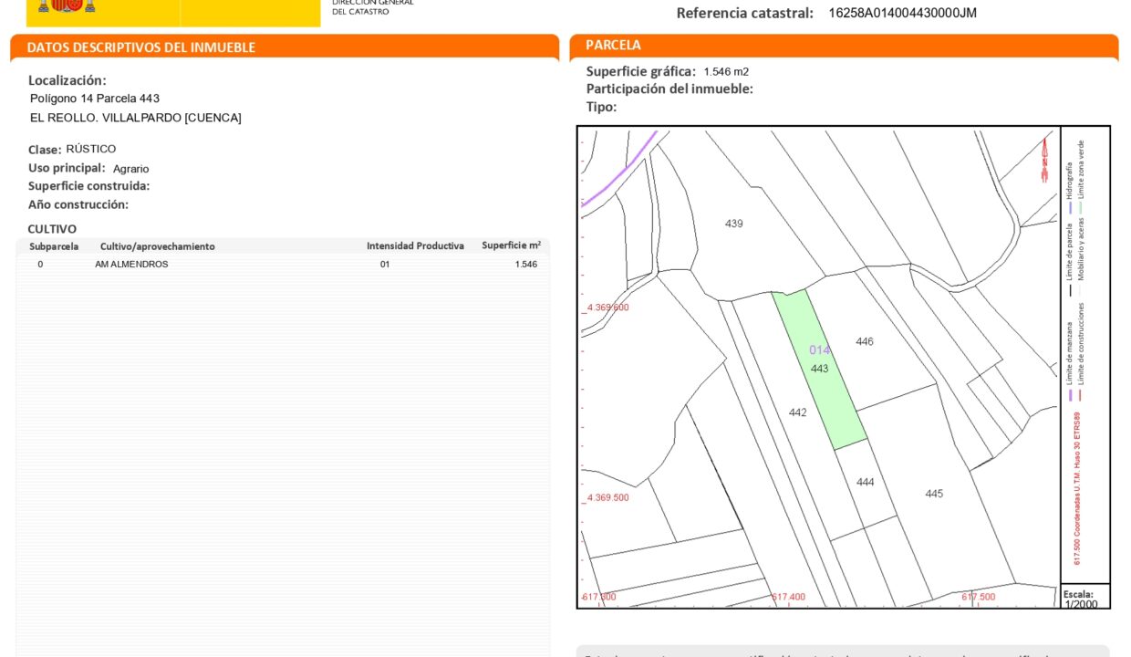This screenshot has height=657, width=1131.
Task: Click the 'Subparcela' column header
Action: [54, 246]
